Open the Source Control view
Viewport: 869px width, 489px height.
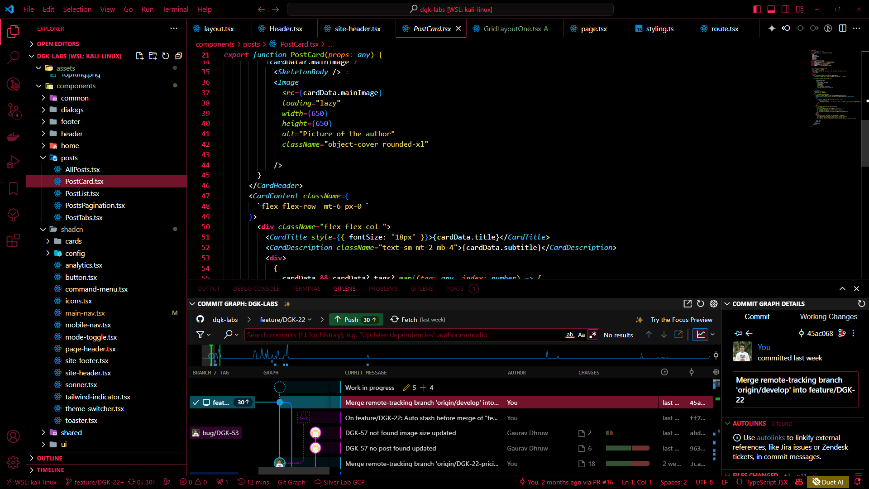coord(13,110)
